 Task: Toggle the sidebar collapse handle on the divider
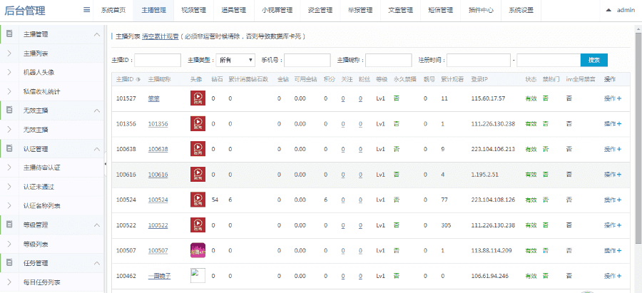[106, 163]
